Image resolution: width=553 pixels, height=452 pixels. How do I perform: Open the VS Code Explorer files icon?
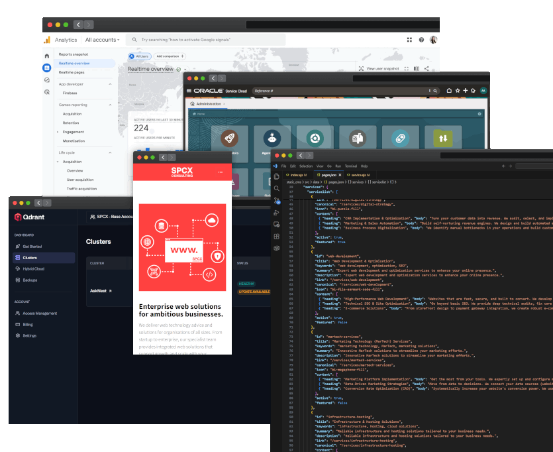coord(276,176)
